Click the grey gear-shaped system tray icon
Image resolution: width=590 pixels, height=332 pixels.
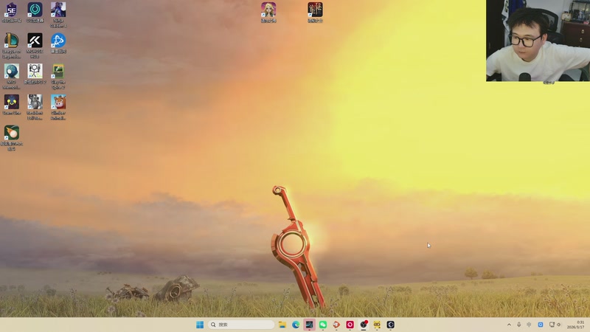[529, 325]
